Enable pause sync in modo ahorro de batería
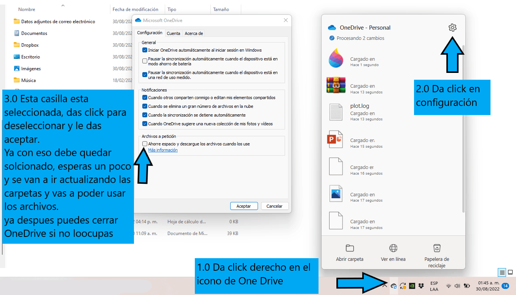Viewport: 516px width, 295px height. 145,61
